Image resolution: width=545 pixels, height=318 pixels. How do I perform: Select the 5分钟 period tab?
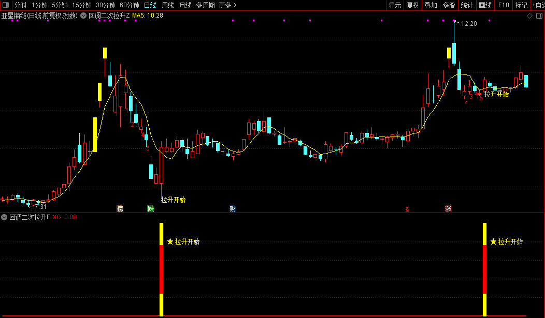point(60,5)
